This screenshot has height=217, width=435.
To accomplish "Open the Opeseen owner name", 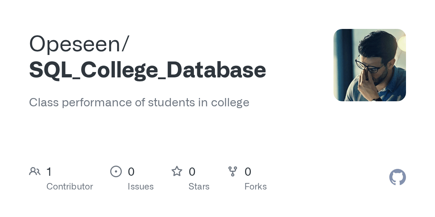I will 79,44.
